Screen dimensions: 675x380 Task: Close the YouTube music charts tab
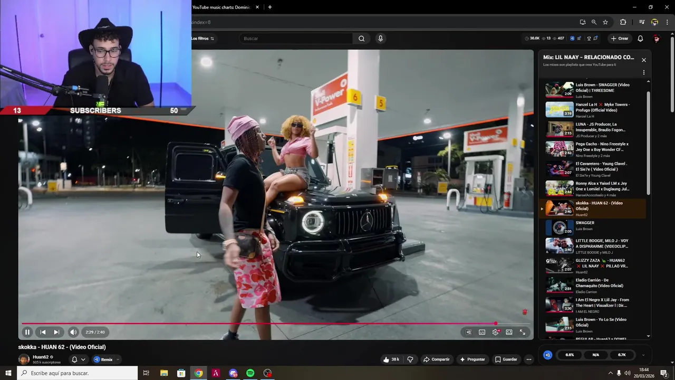(257, 7)
